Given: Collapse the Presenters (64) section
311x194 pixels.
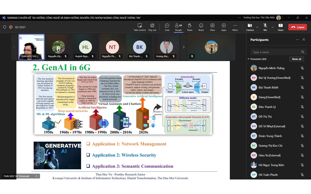Looking at the screenshot, I should [248, 59].
